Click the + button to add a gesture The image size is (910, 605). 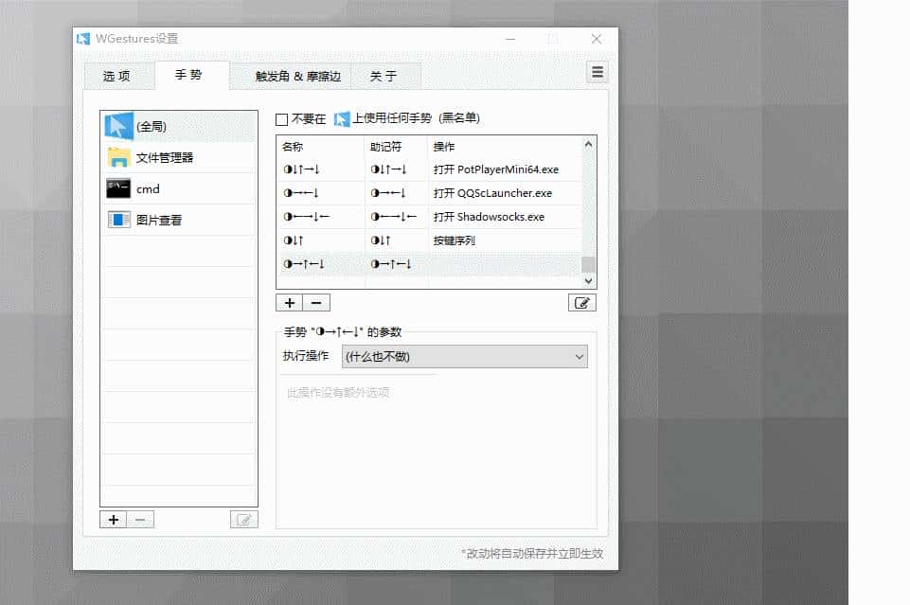tap(289, 302)
